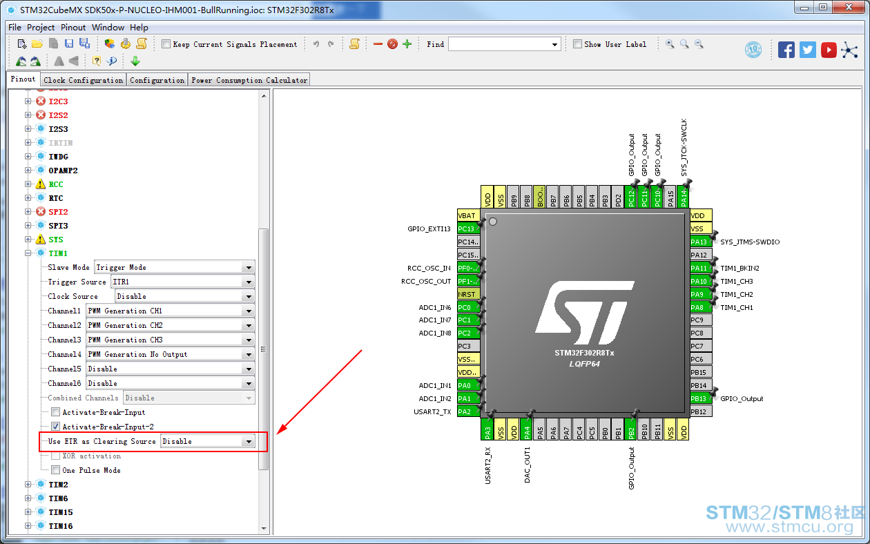The image size is (870, 544).
Task: Click the peripheral tree vertical scrollbar
Action: 264,349
